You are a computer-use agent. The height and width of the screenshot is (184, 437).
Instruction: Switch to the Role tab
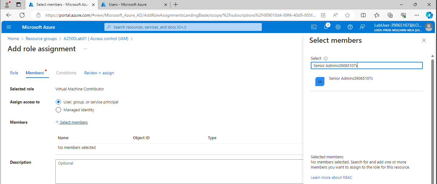click(14, 73)
